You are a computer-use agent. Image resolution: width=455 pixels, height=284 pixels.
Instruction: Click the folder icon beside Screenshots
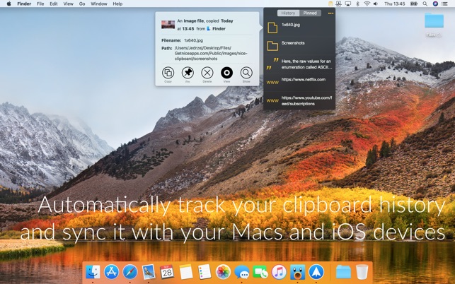tap(272, 46)
